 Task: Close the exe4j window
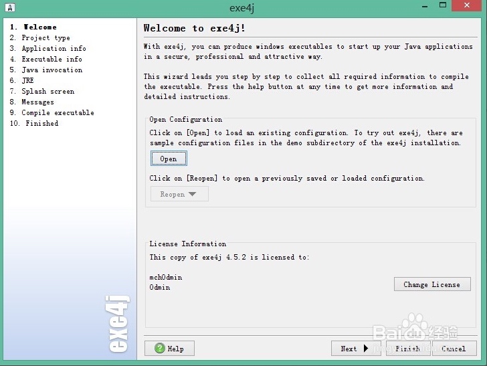tap(467, 5)
